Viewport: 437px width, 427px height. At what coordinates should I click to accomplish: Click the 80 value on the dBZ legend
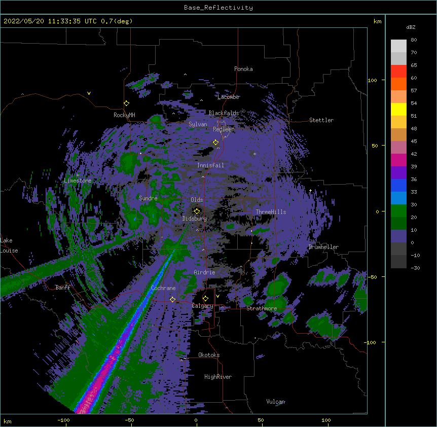click(x=414, y=40)
